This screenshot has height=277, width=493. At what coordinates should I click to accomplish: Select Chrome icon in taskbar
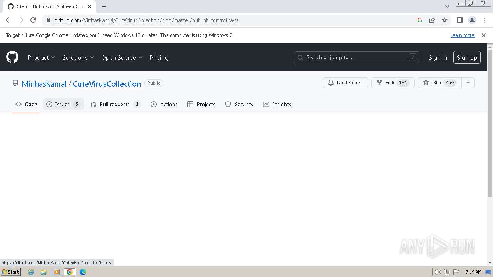[x=70, y=272]
